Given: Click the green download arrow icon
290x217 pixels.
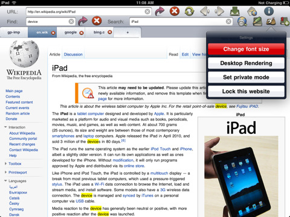Looking at the screenshot, I should pyautogui.click(x=235, y=11).
